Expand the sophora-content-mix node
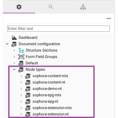This screenshot has height=118, width=118. (21, 76)
